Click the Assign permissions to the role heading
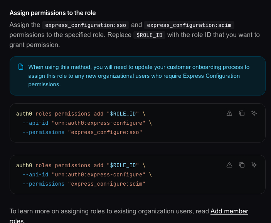Viewport: 271px width, 223px height. coord(52,13)
